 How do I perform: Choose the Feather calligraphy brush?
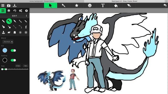15,21
